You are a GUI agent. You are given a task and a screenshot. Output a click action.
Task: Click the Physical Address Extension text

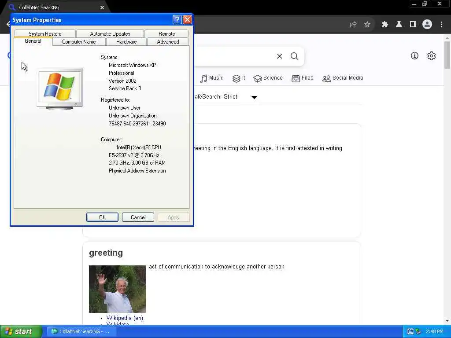pos(137,171)
